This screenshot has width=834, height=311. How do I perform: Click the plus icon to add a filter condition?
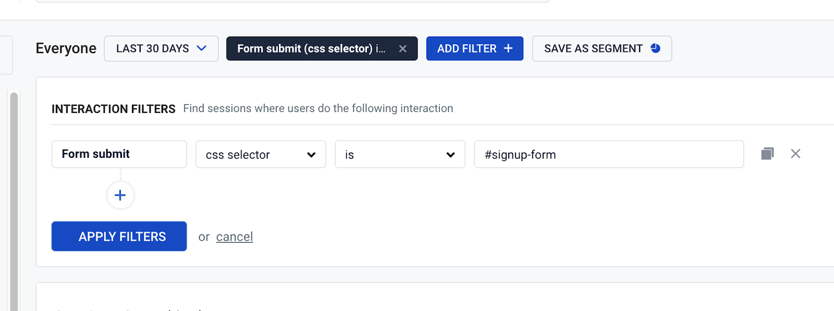point(120,195)
